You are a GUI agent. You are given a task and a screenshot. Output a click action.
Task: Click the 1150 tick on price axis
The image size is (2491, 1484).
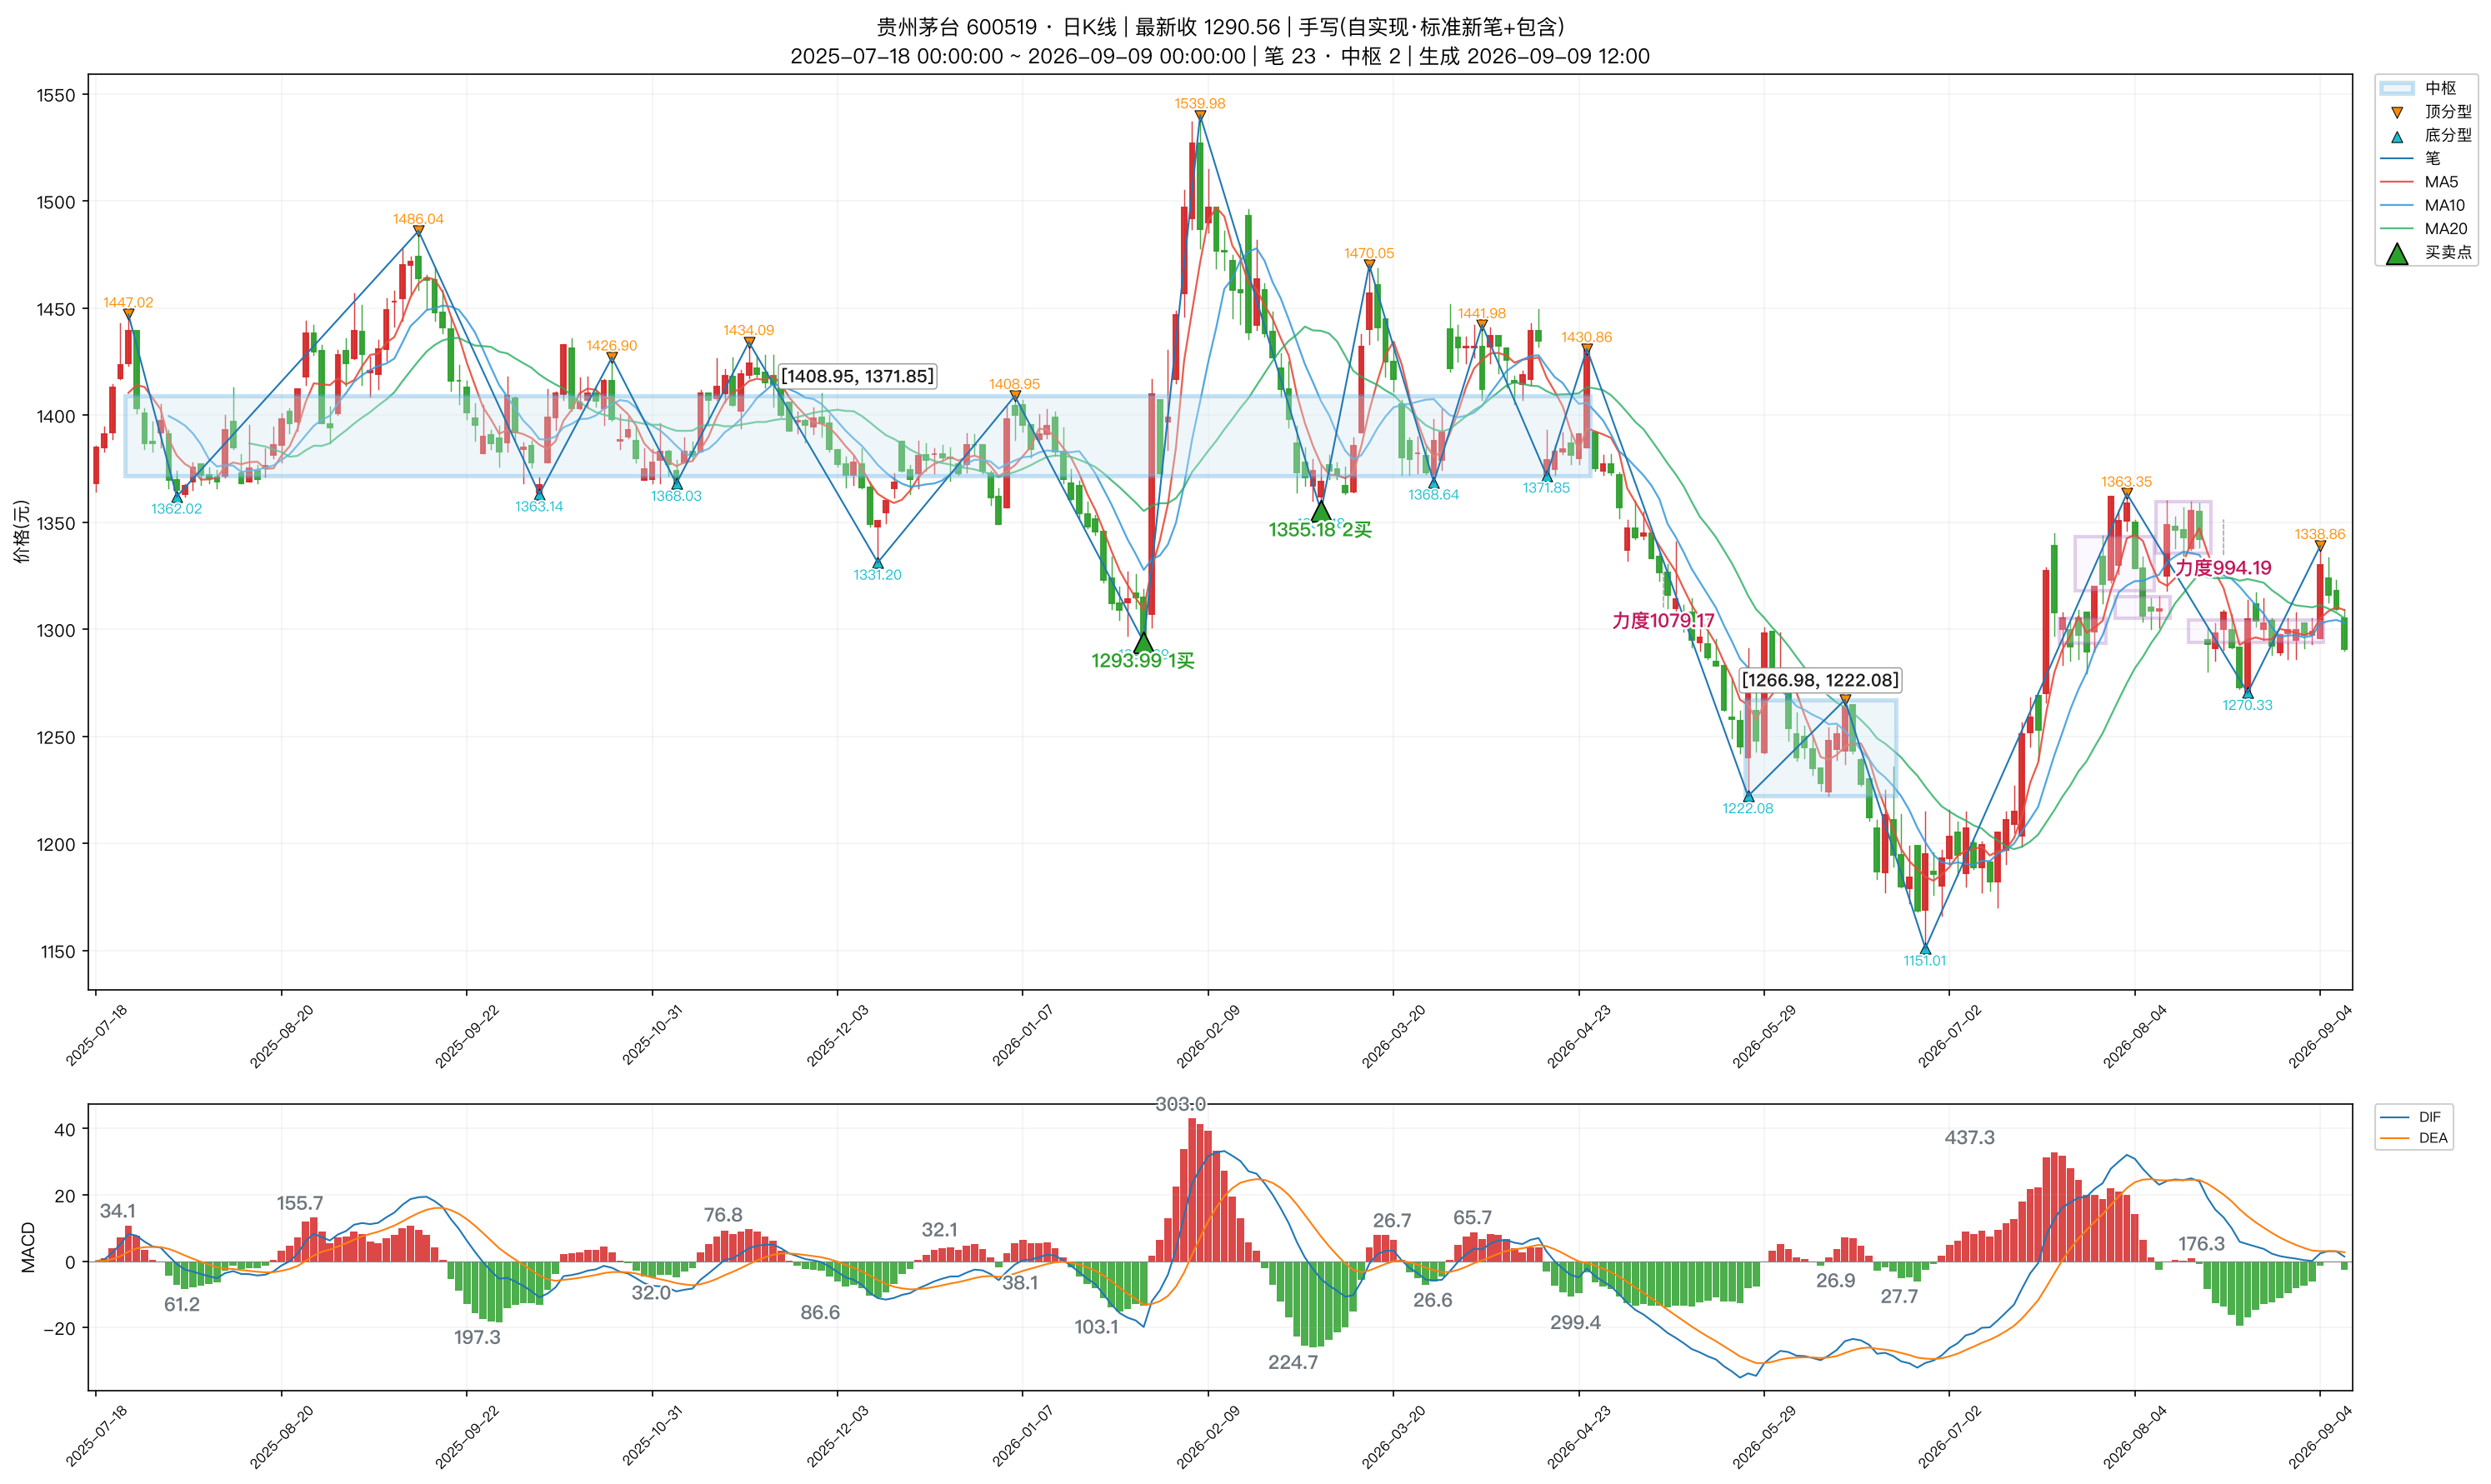point(57,952)
